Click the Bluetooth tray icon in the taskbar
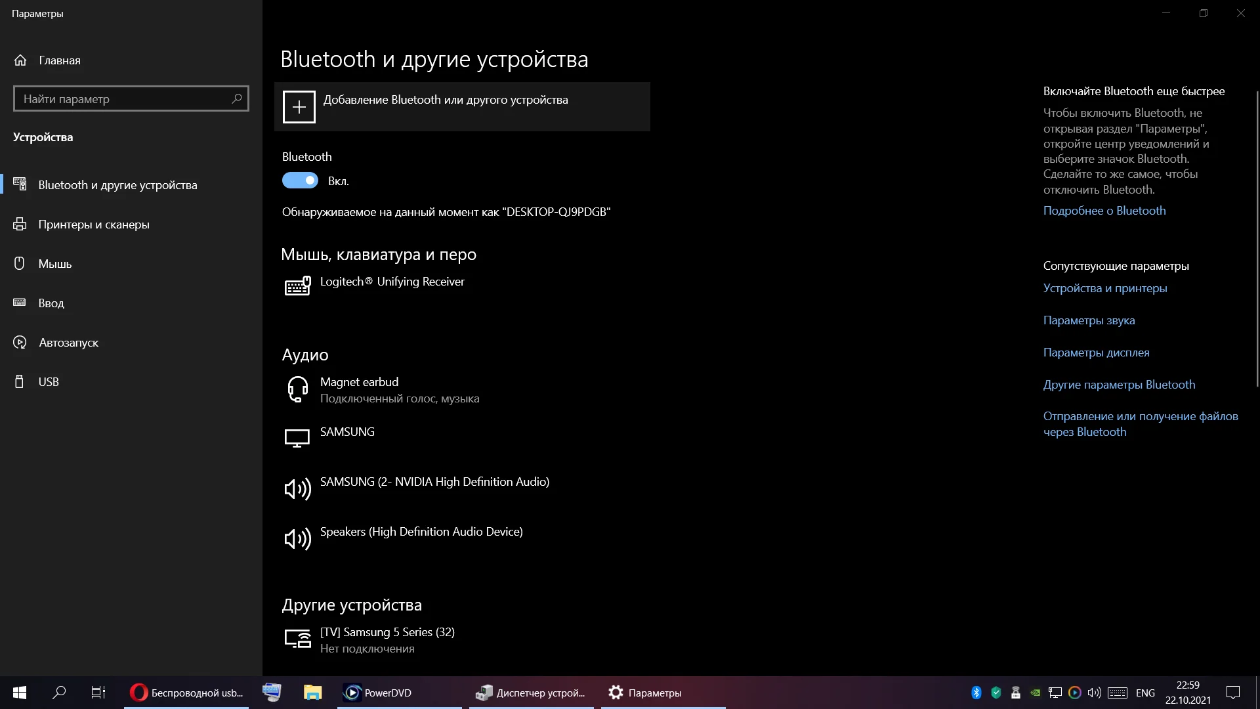The height and width of the screenshot is (709, 1260). tap(976, 693)
